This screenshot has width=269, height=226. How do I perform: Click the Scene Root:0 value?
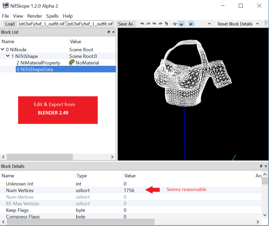tap(83, 56)
